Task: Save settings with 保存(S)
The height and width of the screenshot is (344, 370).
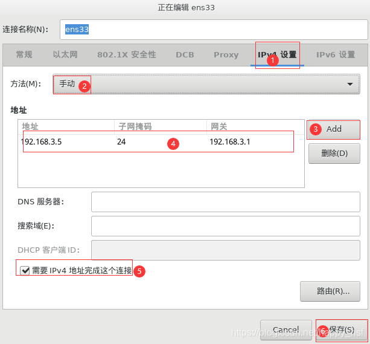Action: point(342,330)
